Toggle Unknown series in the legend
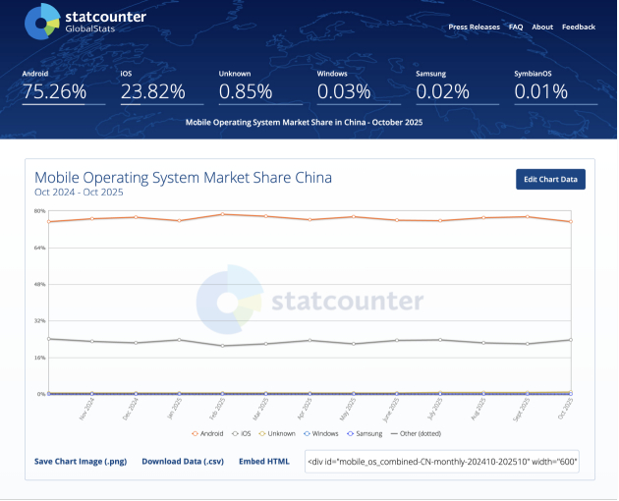The width and height of the screenshot is (619, 501). coord(277,433)
